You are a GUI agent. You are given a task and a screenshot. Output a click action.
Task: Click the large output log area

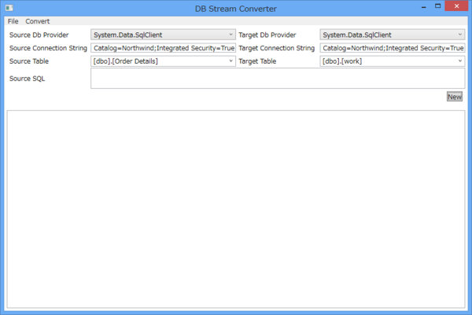point(236,209)
